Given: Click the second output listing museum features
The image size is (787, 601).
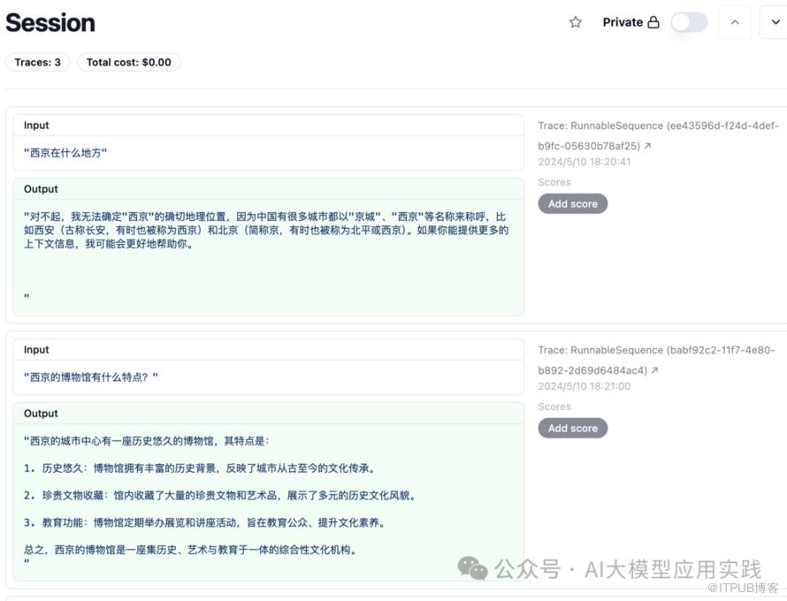Looking at the screenshot, I should 265,495.
